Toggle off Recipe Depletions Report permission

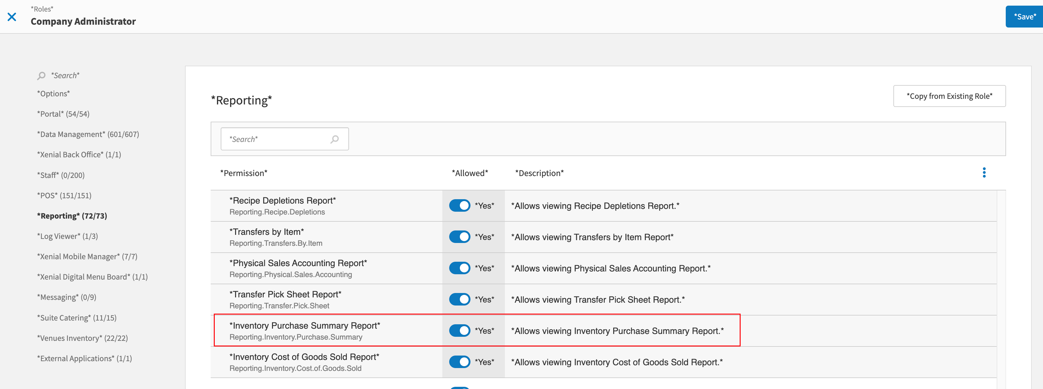point(459,205)
